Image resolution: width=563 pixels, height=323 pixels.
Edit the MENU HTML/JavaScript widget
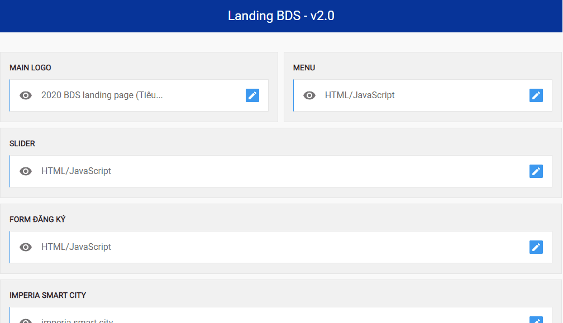pyautogui.click(x=536, y=95)
